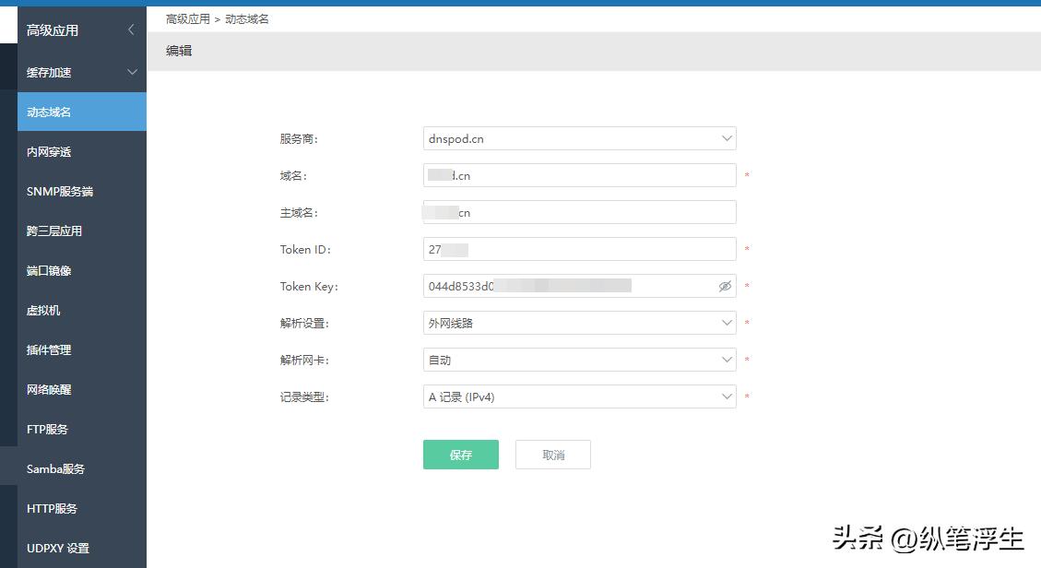Click the 取消 cancel button
The width and height of the screenshot is (1041, 568).
tap(552, 454)
